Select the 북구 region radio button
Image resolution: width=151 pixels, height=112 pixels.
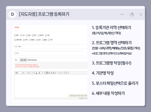click(33, 35)
